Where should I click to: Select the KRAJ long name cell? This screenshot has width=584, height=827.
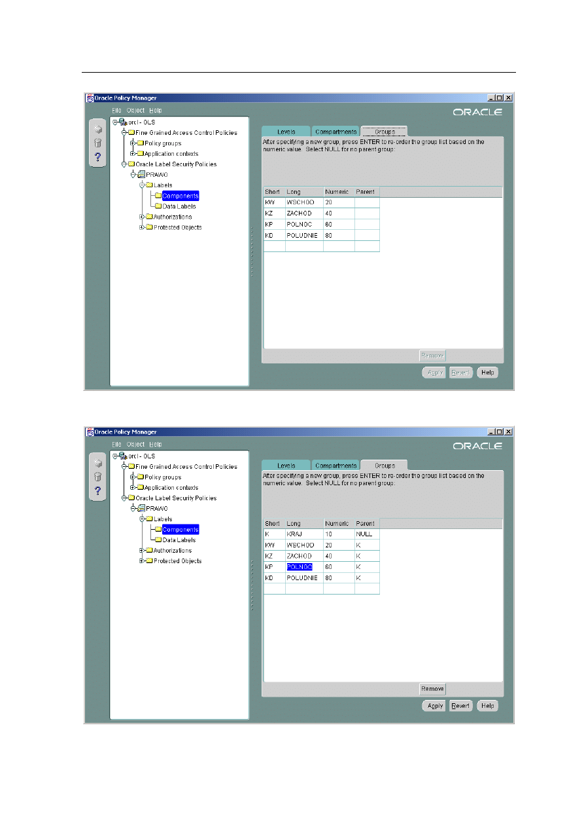click(x=303, y=534)
